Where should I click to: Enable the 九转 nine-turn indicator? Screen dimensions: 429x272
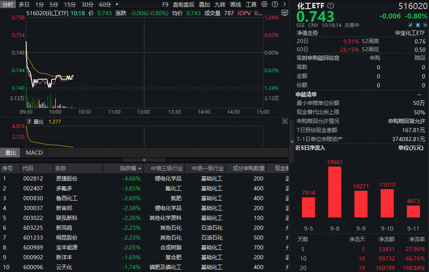pyautogui.click(x=220, y=4)
